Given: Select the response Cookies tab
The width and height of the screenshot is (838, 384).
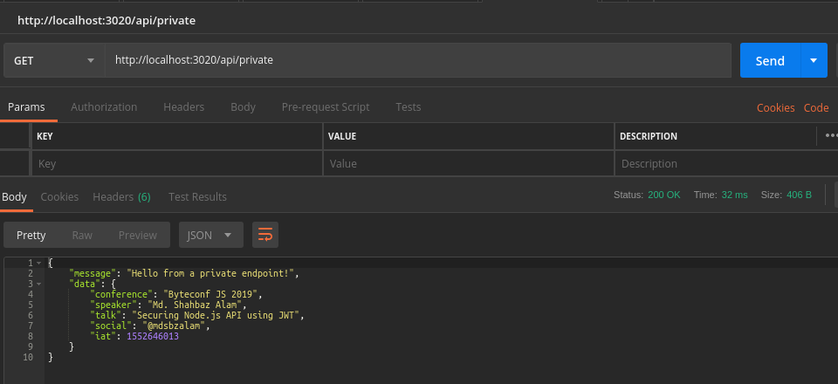Looking at the screenshot, I should pyautogui.click(x=59, y=196).
